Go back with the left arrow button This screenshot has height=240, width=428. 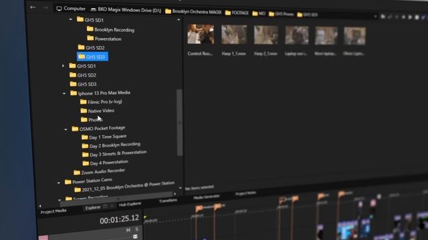click(x=33, y=7)
